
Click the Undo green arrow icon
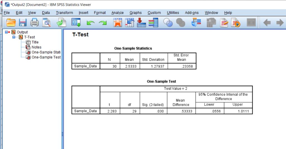tap(90, 23)
